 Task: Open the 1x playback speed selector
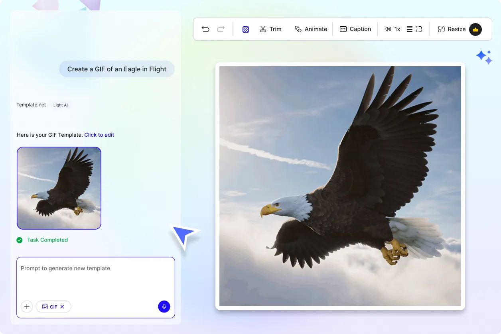point(397,29)
